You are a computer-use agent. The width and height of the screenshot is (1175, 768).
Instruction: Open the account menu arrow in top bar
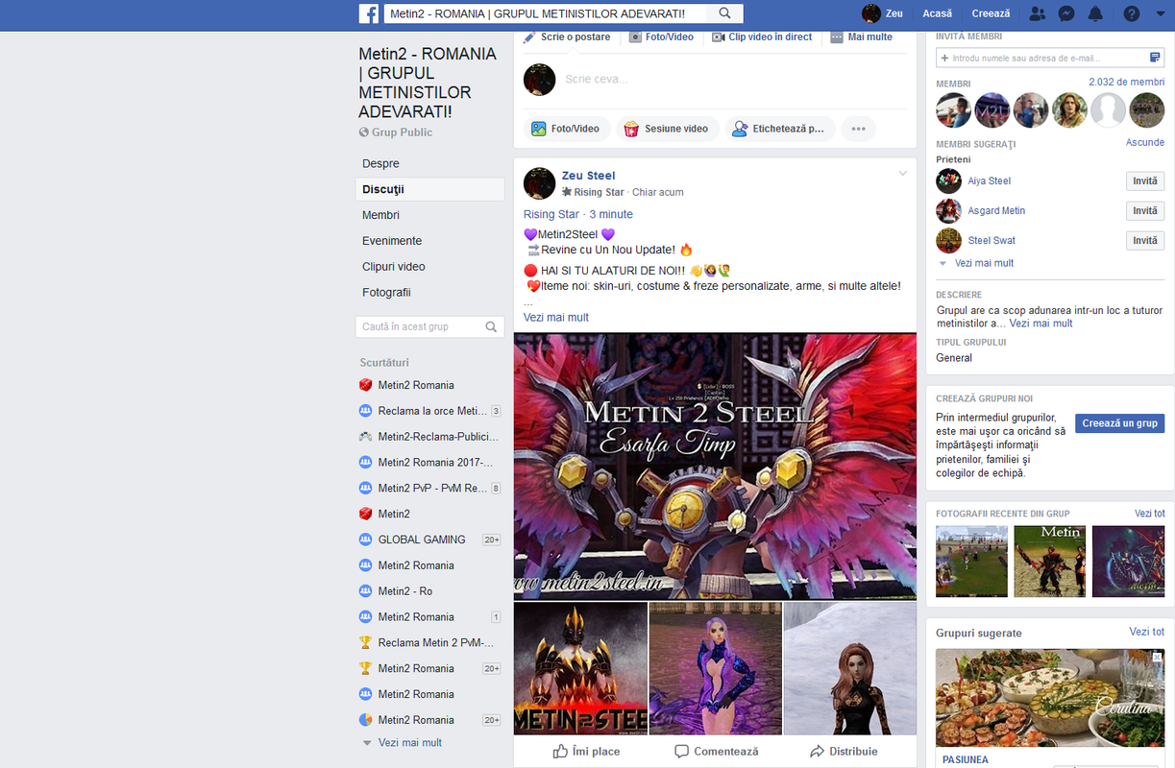[x=1160, y=13]
